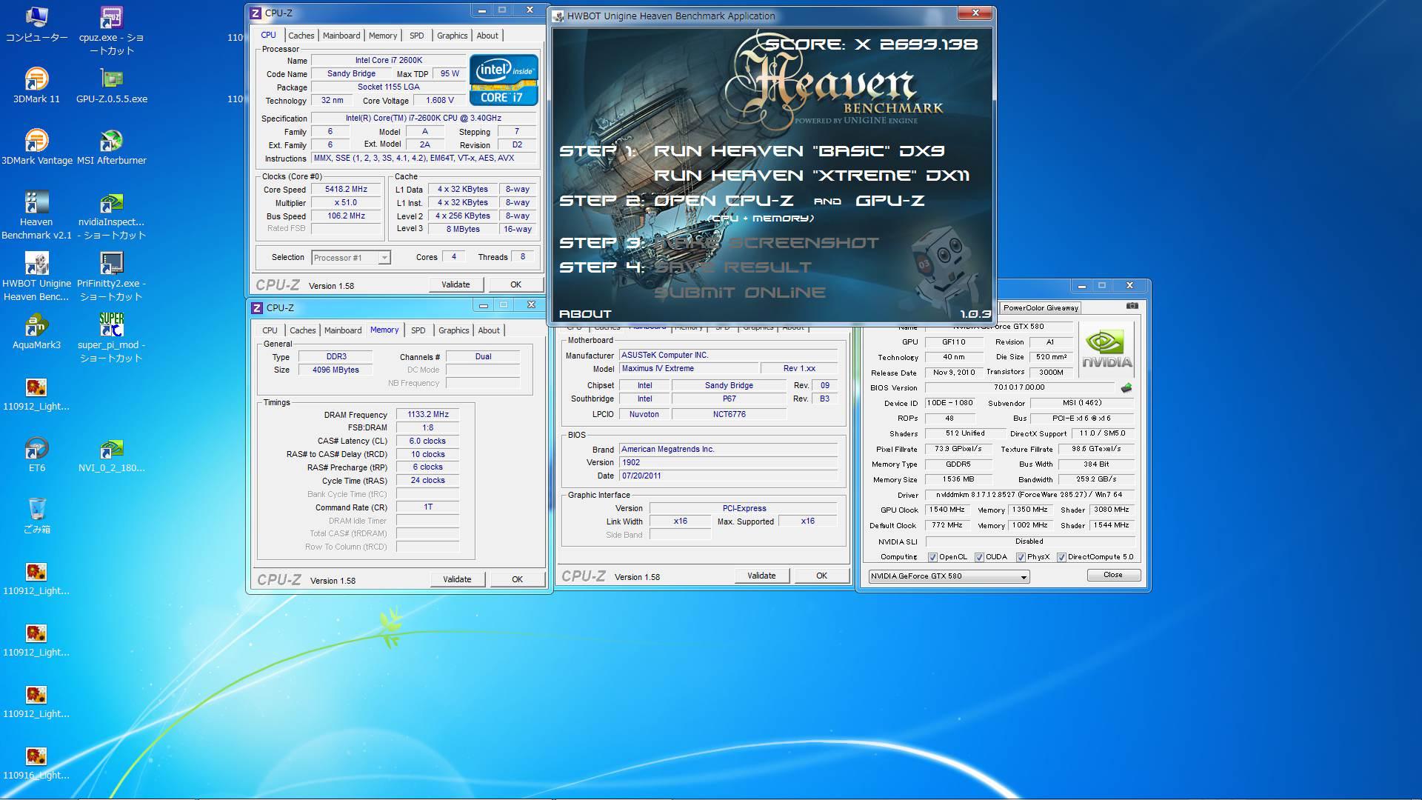
Task: Click the Core Speed value 5418.2 MHz
Action: click(x=346, y=190)
